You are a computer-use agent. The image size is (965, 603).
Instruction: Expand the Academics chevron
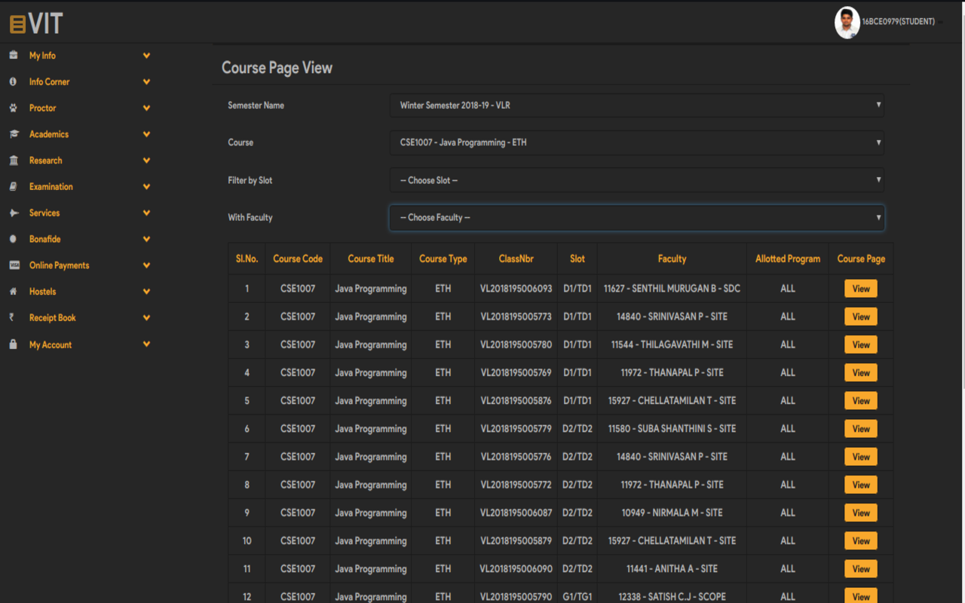pos(146,134)
